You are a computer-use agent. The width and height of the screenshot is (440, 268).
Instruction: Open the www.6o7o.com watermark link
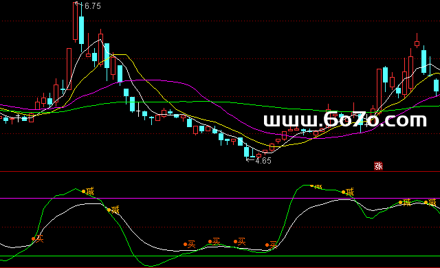(x=345, y=120)
